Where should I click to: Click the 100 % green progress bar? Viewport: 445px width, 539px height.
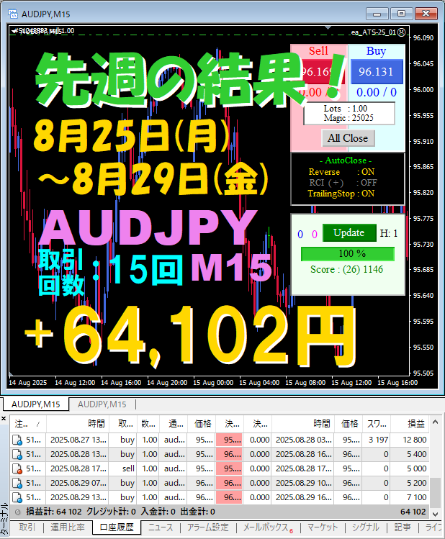pos(348,254)
